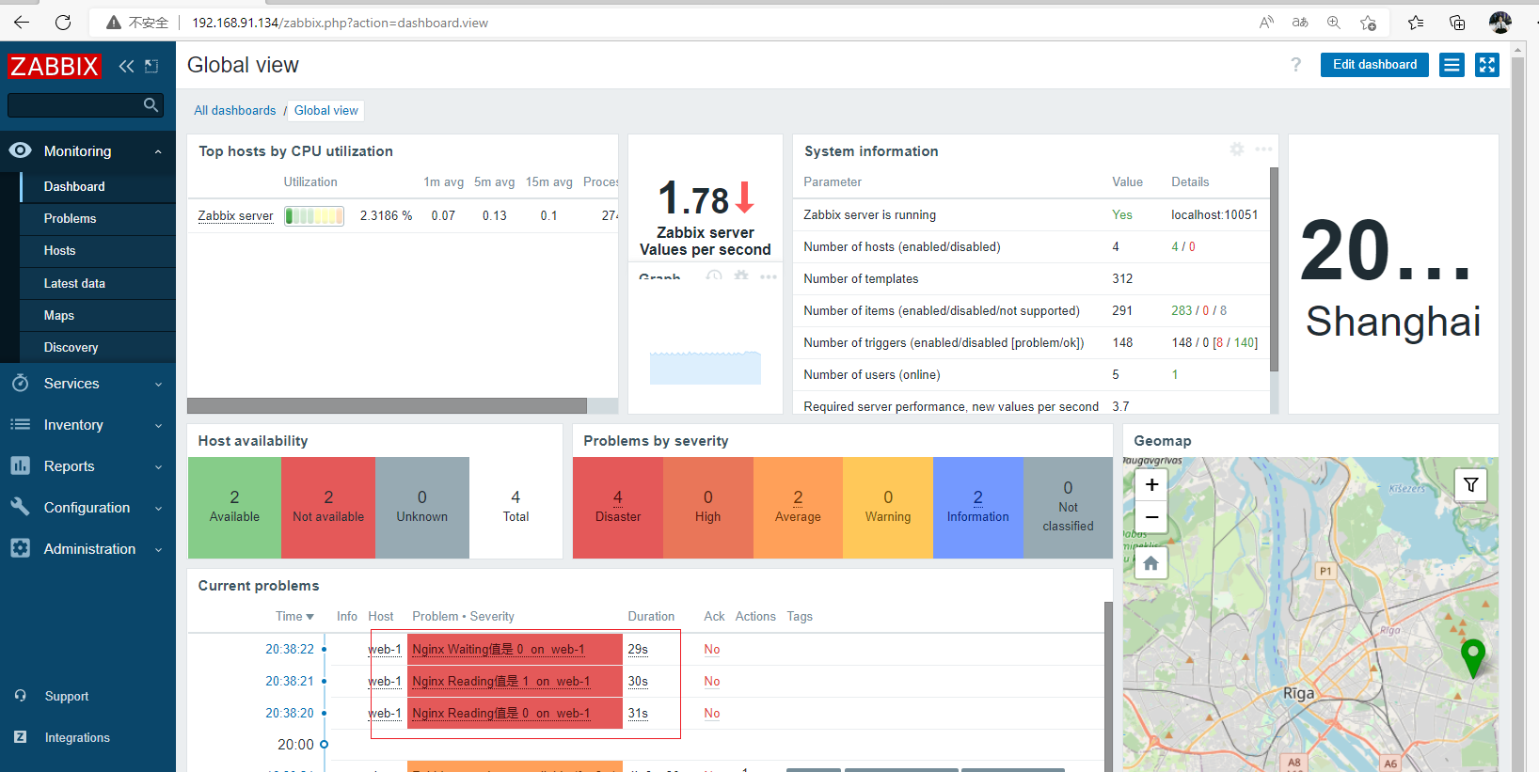Refresh the browser page

[63, 23]
